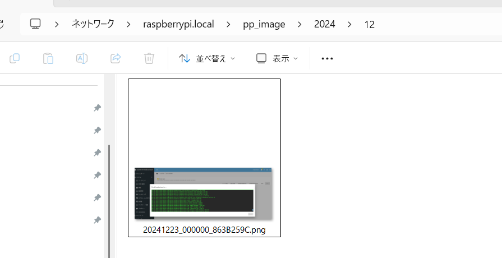Expand chevron after pp_image
Screen dimensions: 502x258
coord(300,24)
